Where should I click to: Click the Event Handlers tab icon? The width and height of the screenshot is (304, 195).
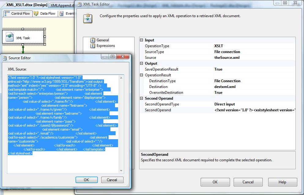pos(61,13)
